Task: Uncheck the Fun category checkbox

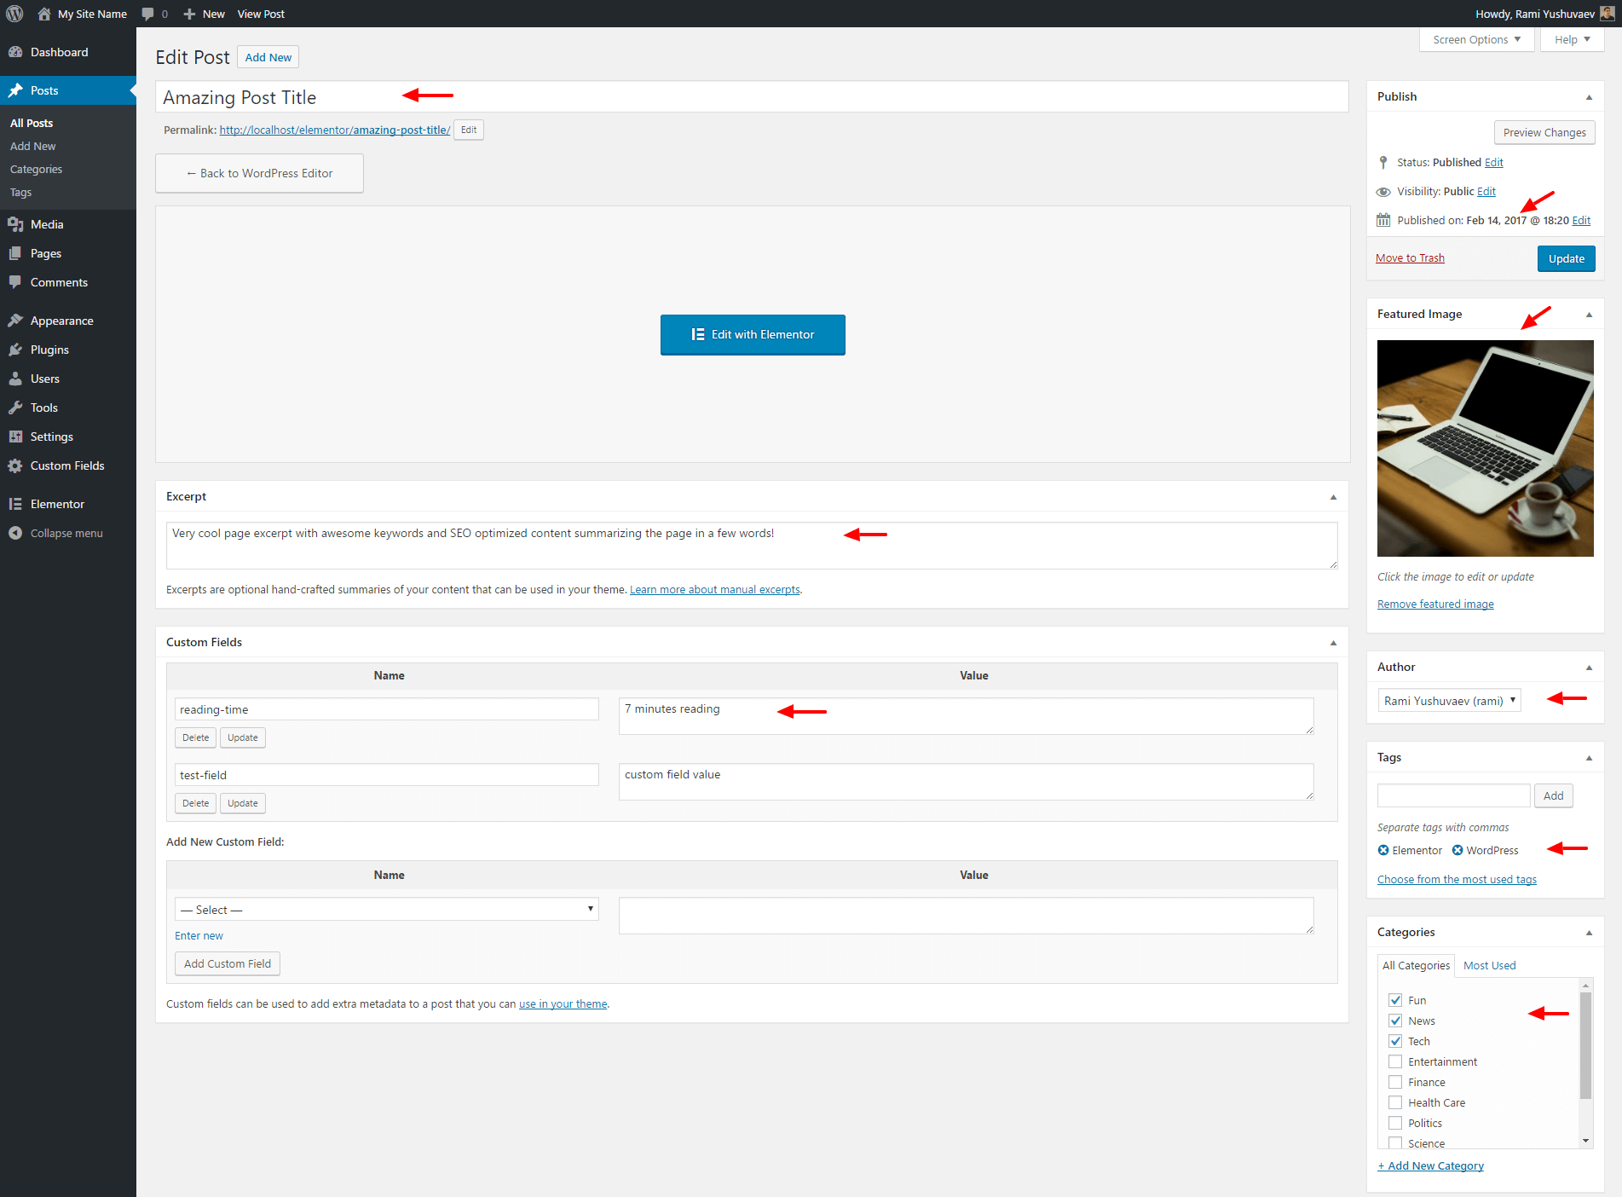Action: 1395,1000
